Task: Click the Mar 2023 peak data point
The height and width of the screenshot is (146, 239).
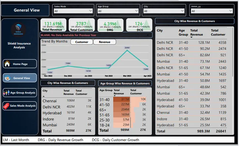Action: click(x=127, y=50)
